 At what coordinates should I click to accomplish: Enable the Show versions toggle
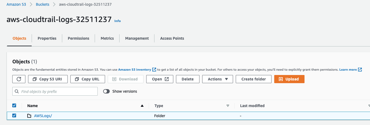click(106, 91)
